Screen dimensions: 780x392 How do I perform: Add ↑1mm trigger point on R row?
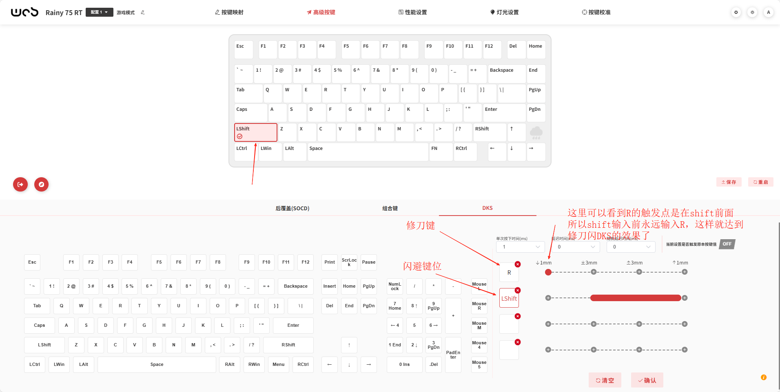(x=685, y=272)
